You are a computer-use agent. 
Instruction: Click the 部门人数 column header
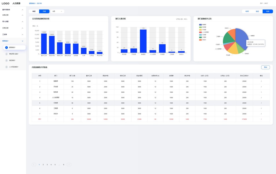(72, 76)
